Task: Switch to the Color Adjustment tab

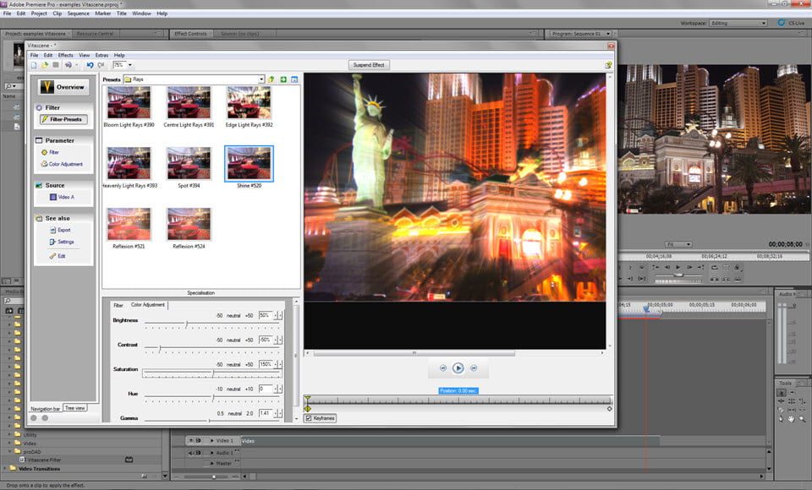Action: click(x=147, y=305)
